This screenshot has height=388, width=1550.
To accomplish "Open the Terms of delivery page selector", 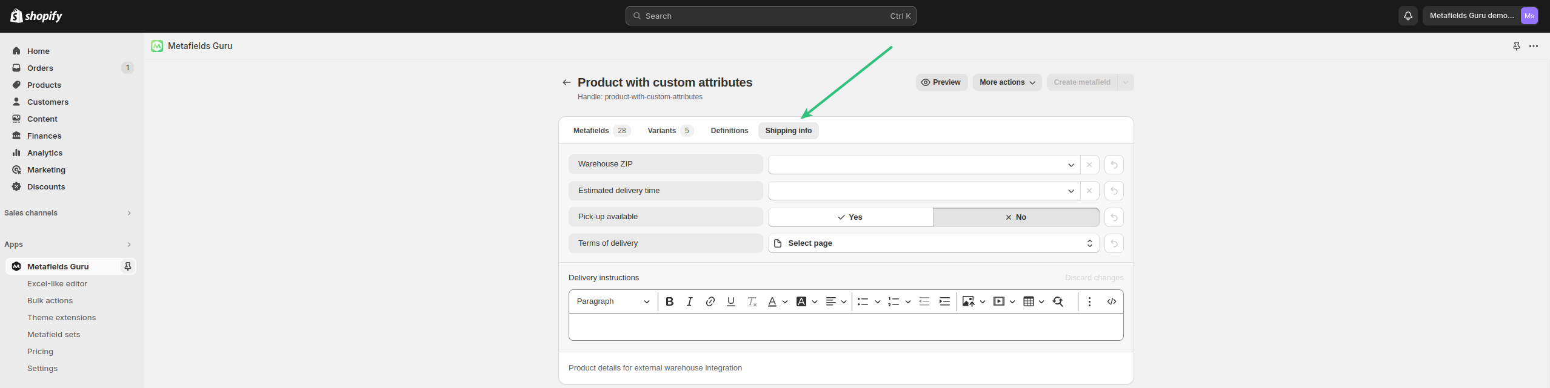I will [x=934, y=243].
